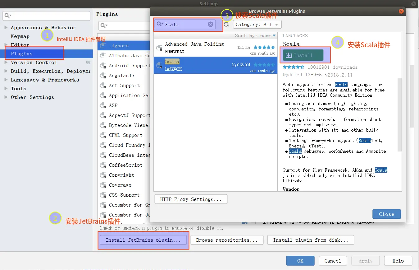Viewport: 419px width, 270px height.
Task: Click the search magnifier in Settings sidebar
Action: pyautogui.click(x=8, y=16)
